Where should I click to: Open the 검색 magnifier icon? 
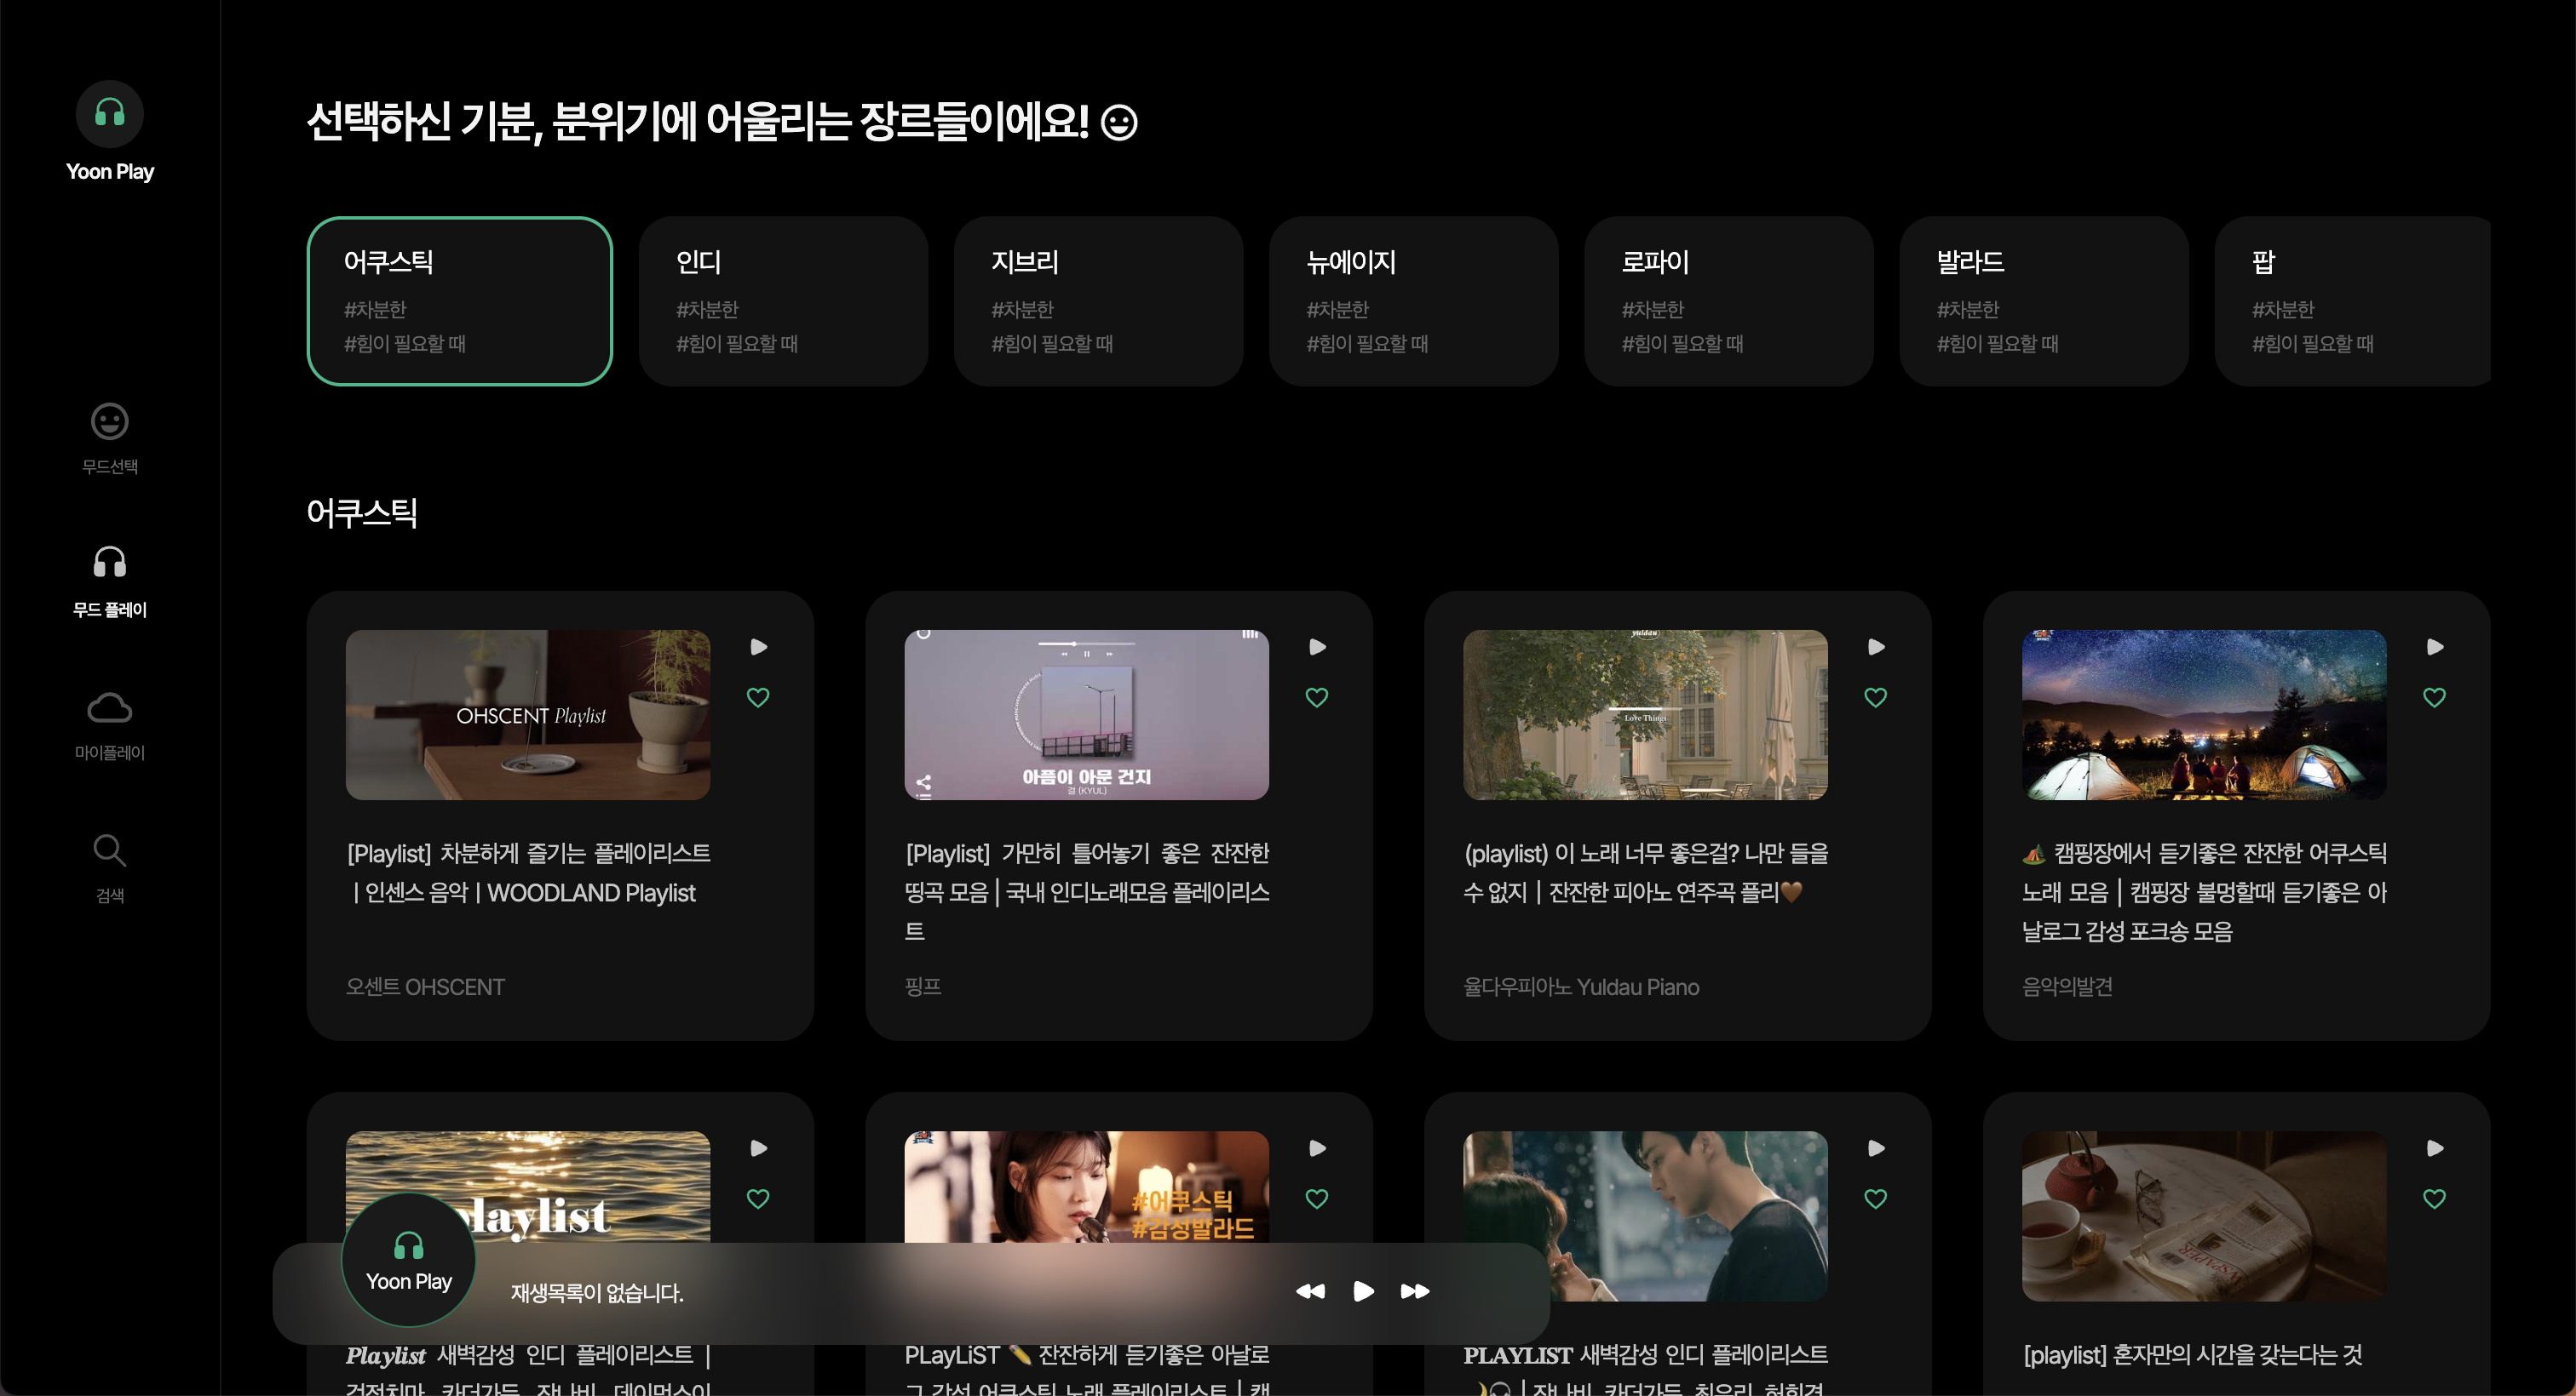pos(109,850)
